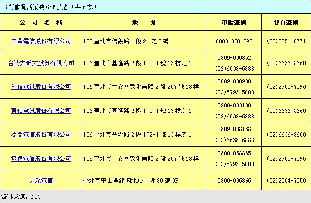Image resolution: width=311 pixels, height=203 pixels.
Task: Select the address in the 東信電訊 row
Action: [137, 111]
